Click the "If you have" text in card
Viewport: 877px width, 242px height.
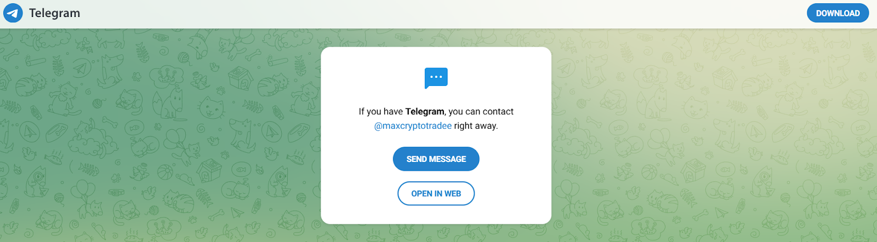381,112
